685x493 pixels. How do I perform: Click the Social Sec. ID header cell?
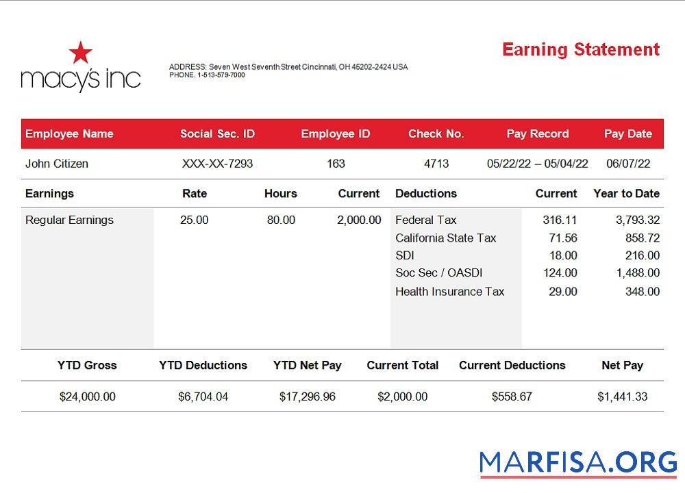217,134
